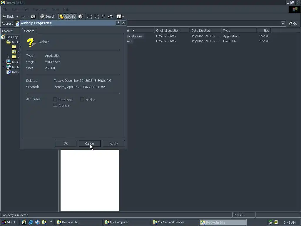Open the Address bar dropdown arrow
Image resolution: width=301 pixels, height=226 pixels.
point(283,24)
